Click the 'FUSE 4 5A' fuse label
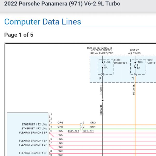The height and width of the screenshot is (156, 156). coord(140,65)
